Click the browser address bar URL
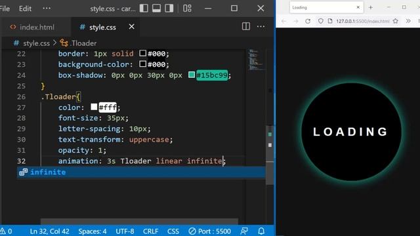This screenshot has width=420, height=236. pos(363,21)
